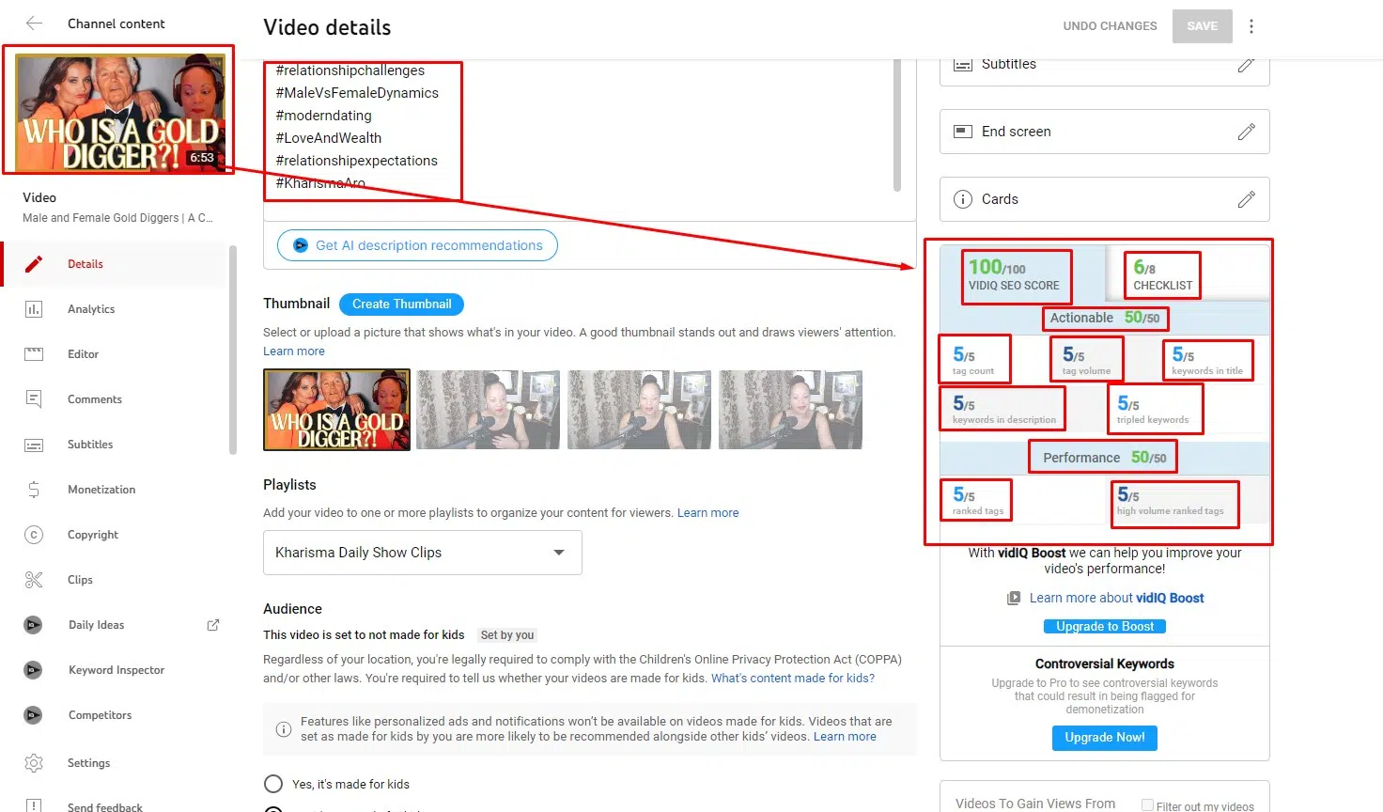Viewport: 1383px width, 812px height.
Task: Open the three-dot options menu near Save
Action: (x=1251, y=26)
